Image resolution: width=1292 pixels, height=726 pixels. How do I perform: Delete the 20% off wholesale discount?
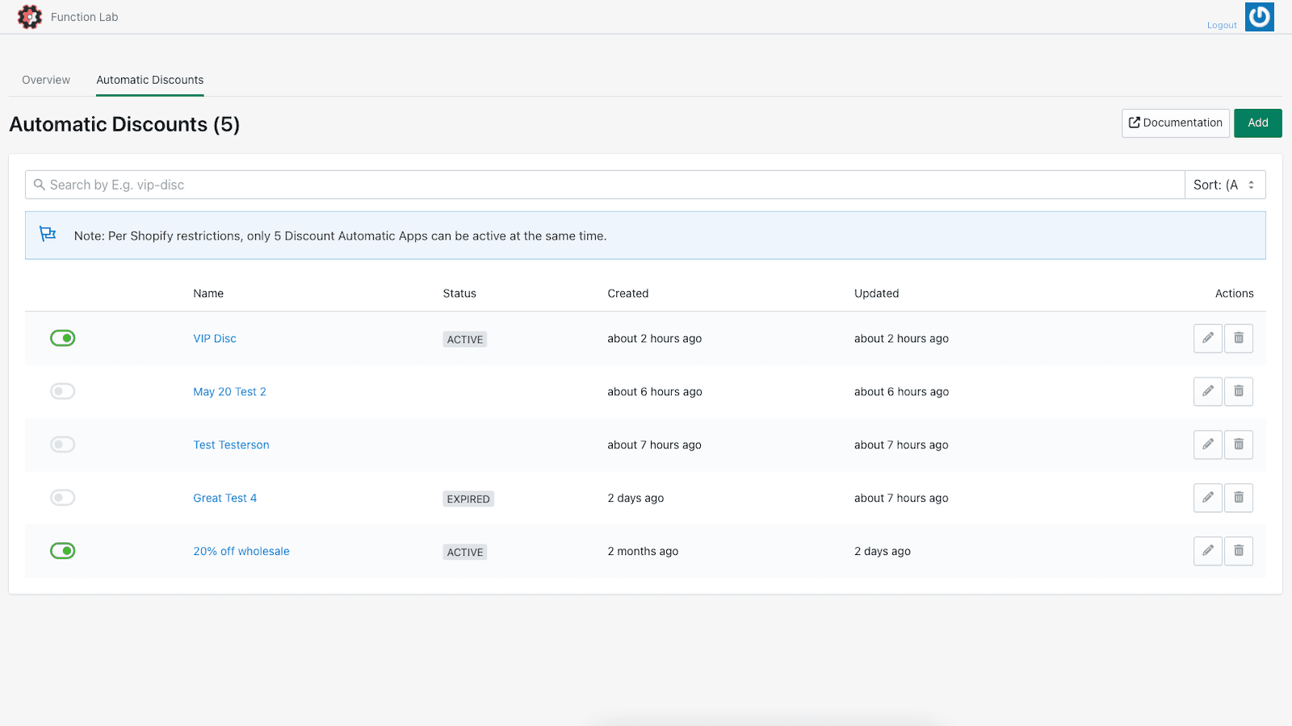[x=1238, y=552]
